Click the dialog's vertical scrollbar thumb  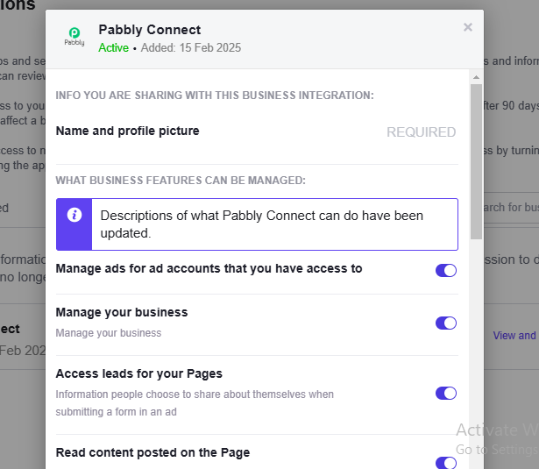pos(476,162)
